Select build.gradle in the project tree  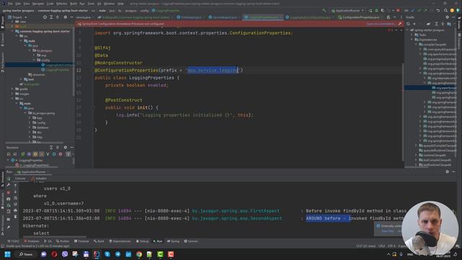click(30, 84)
